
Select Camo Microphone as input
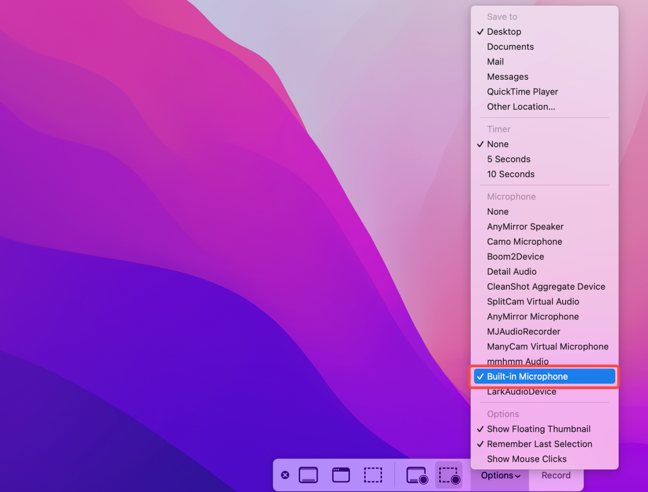coord(524,242)
